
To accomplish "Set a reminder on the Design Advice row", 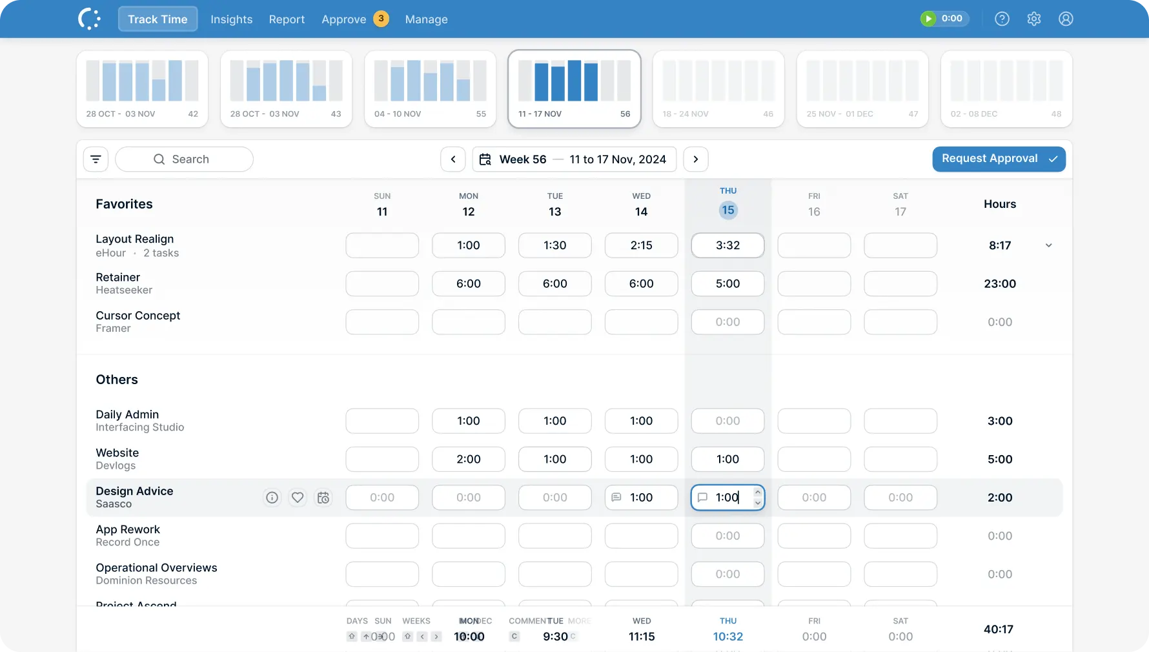I will click(323, 497).
